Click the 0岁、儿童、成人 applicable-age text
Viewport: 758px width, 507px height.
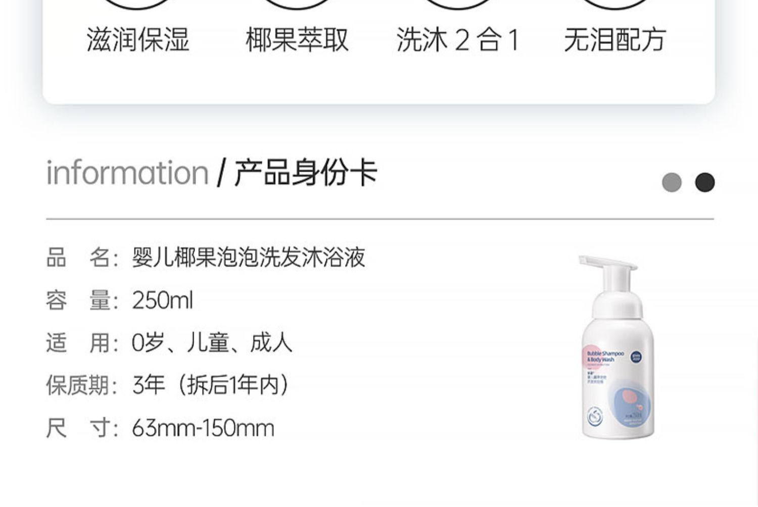coord(212,343)
